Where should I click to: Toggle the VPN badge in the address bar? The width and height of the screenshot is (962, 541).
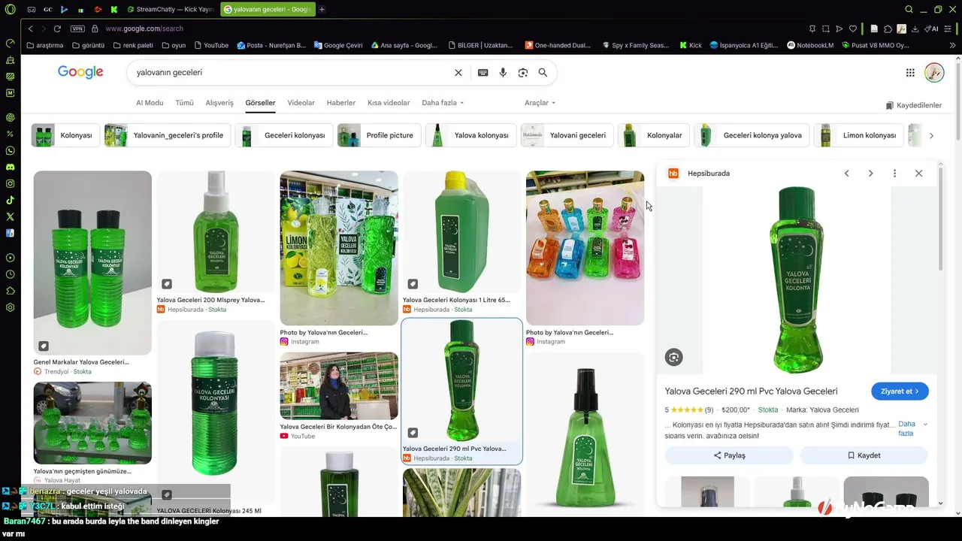click(77, 29)
